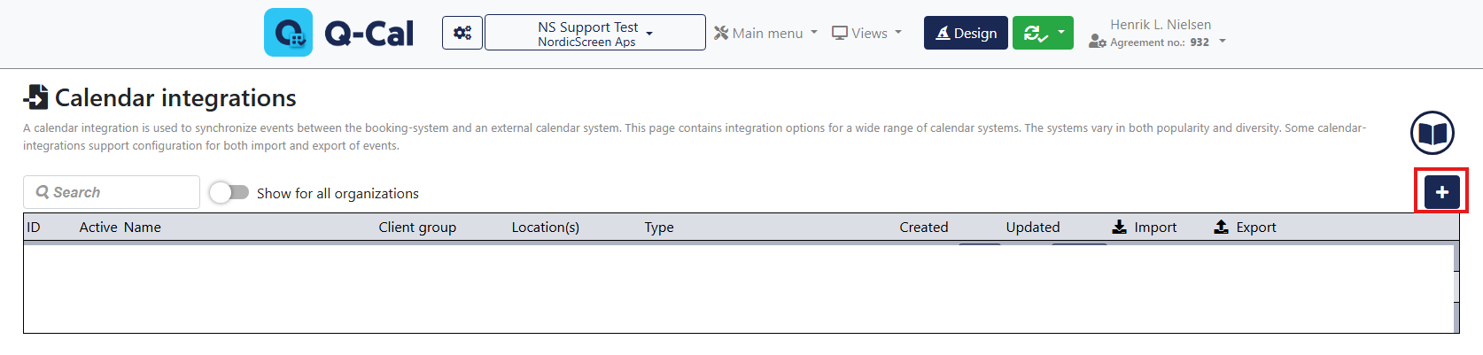
Task: Open the Main menu
Action: (x=766, y=33)
